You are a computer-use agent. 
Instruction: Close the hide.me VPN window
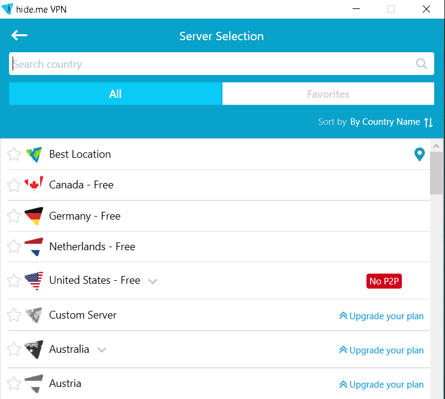click(426, 9)
